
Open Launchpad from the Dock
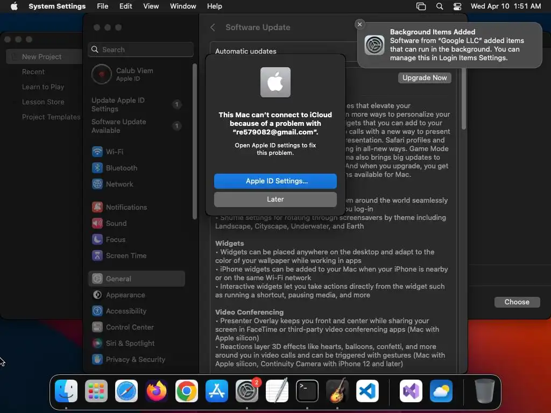[96, 391]
